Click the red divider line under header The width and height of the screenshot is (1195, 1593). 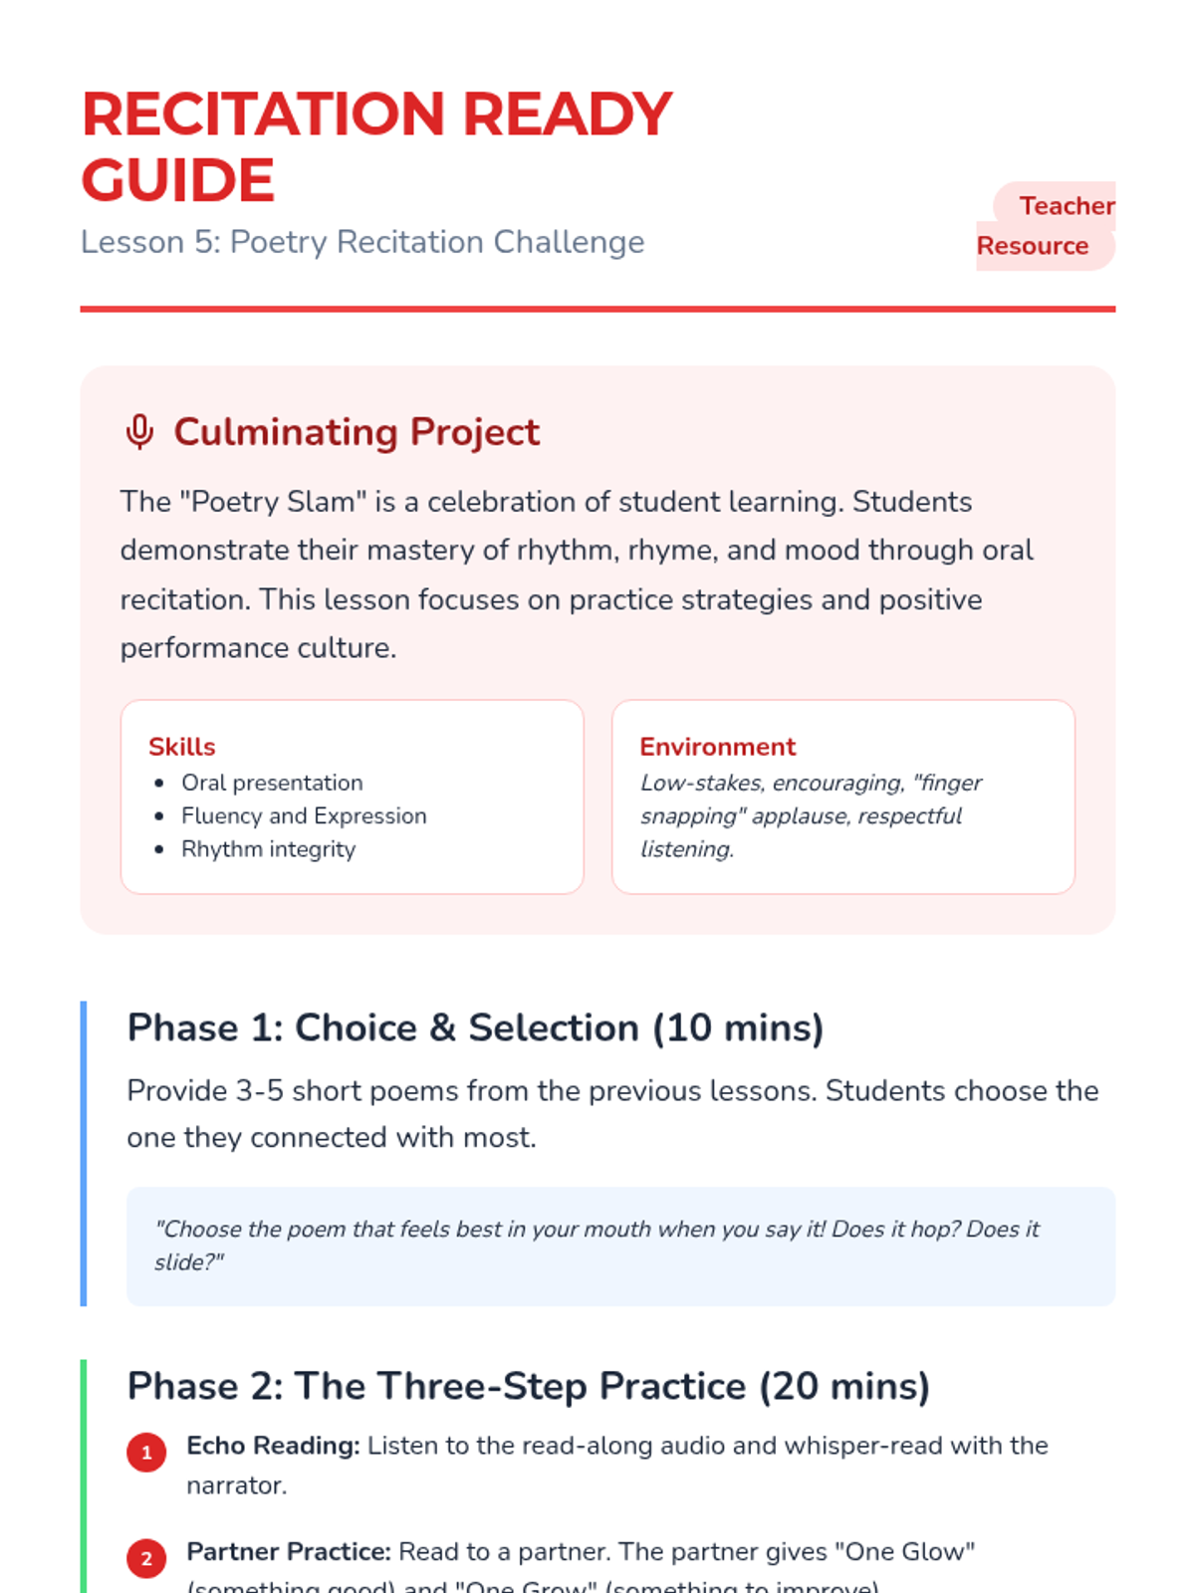tap(597, 310)
